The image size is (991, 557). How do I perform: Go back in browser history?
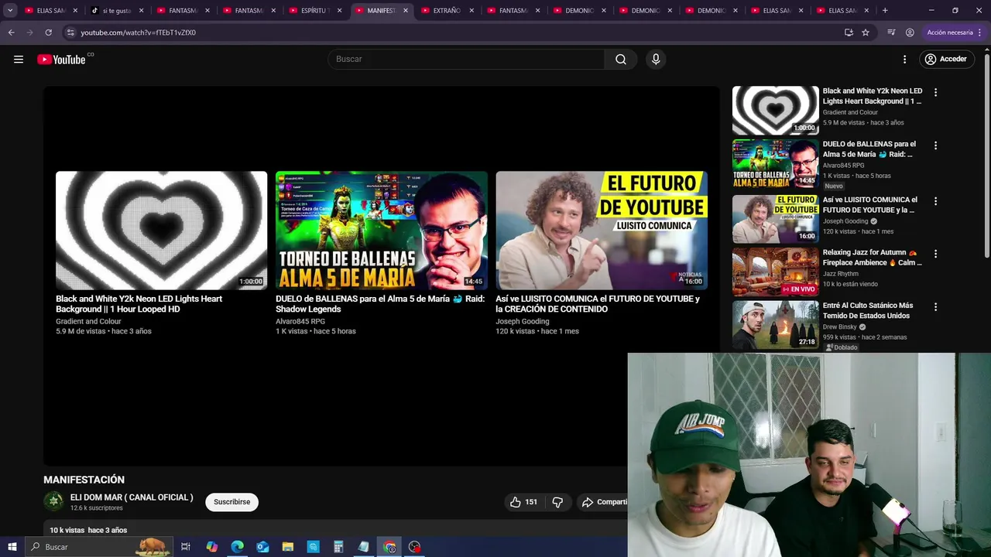[11, 32]
